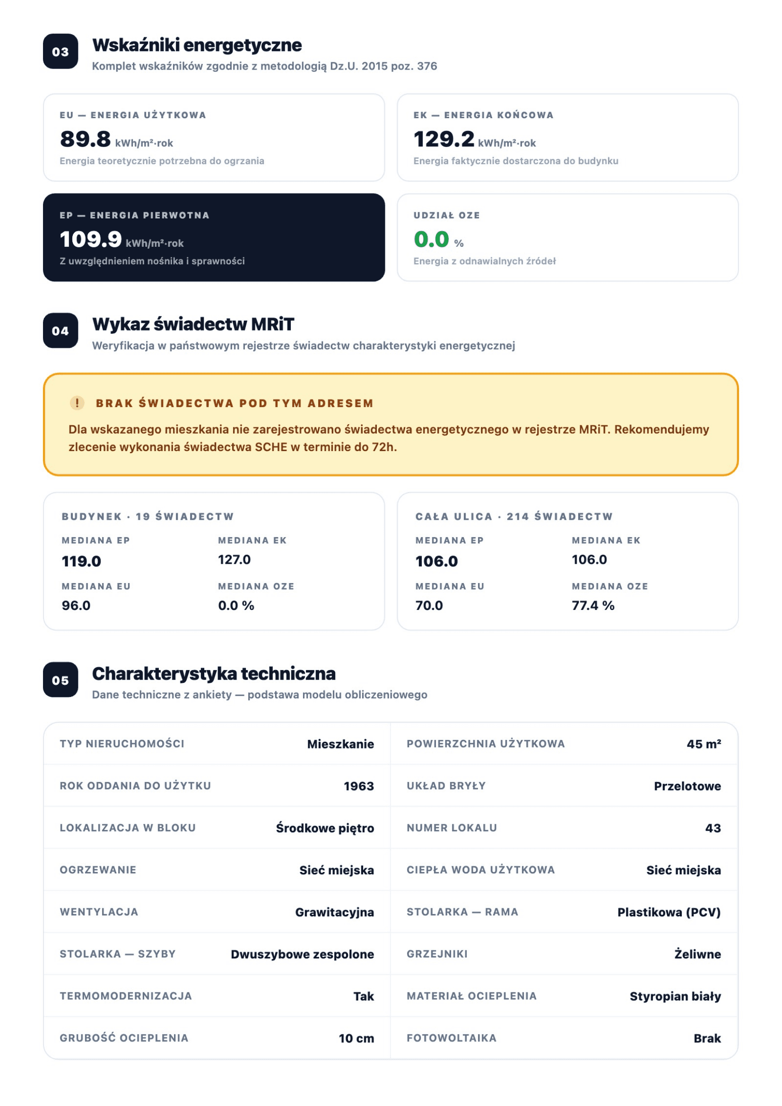Click the Charakterystyka techniczna heading

click(x=214, y=673)
